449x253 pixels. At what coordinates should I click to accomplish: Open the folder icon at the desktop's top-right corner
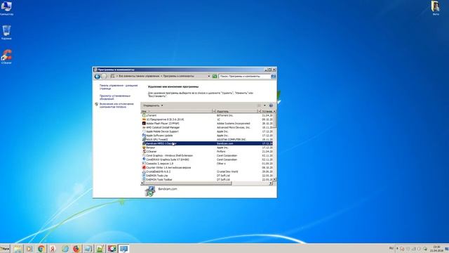(436, 8)
